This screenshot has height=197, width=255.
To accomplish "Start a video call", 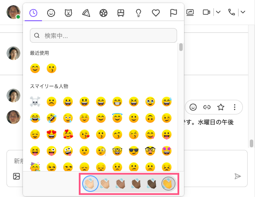I will coord(207,12).
